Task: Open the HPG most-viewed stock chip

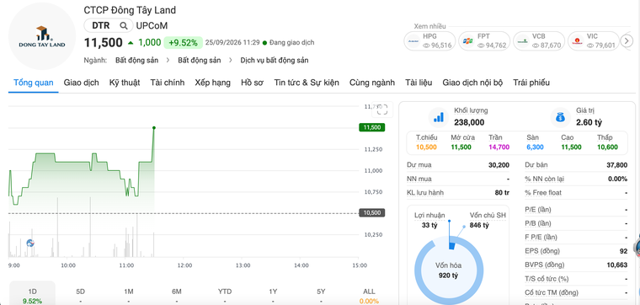Action: [x=429, y=40]
